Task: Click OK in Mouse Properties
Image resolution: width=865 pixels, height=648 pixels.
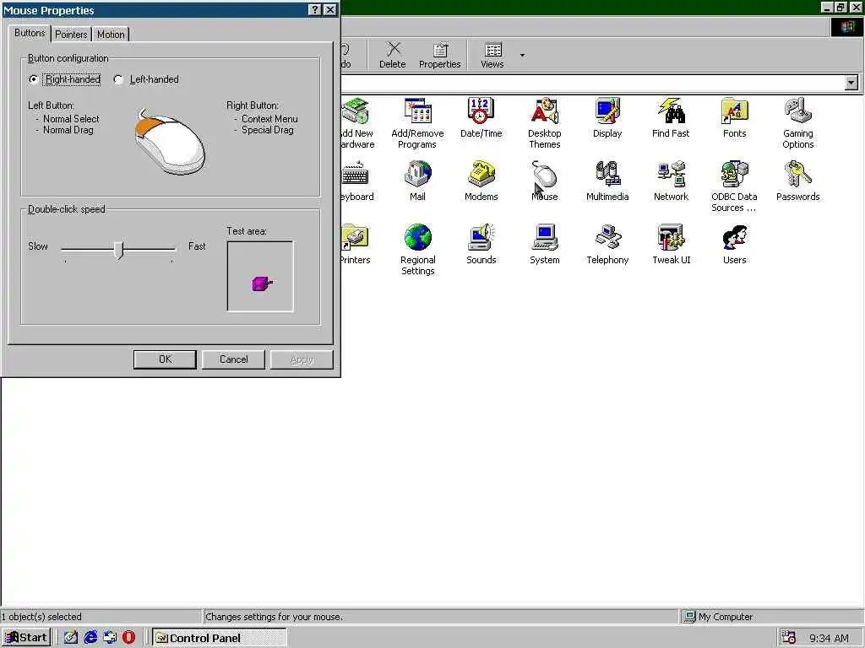Action: [165, 359]
